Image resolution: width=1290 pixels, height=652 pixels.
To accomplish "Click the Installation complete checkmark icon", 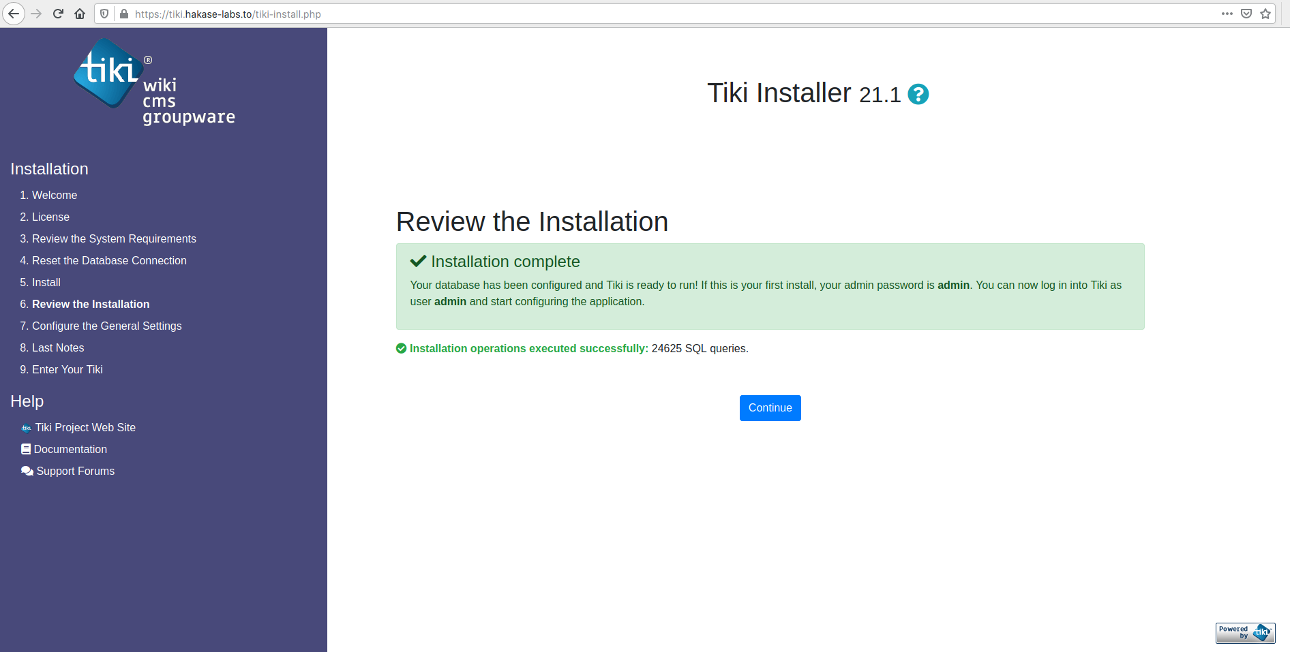I will 418,261.
